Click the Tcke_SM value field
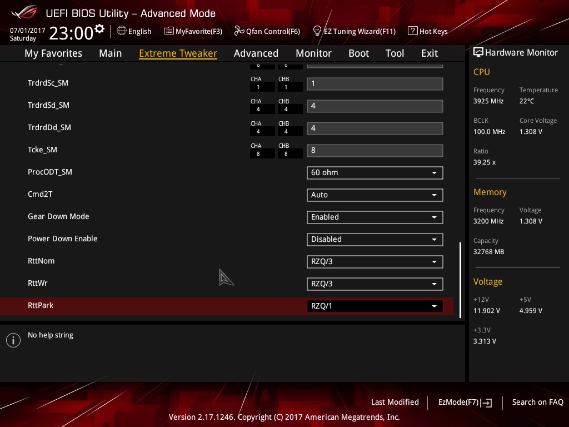 [375, 150]
